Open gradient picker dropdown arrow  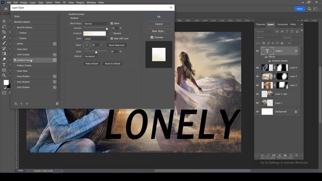pos(107,34)
